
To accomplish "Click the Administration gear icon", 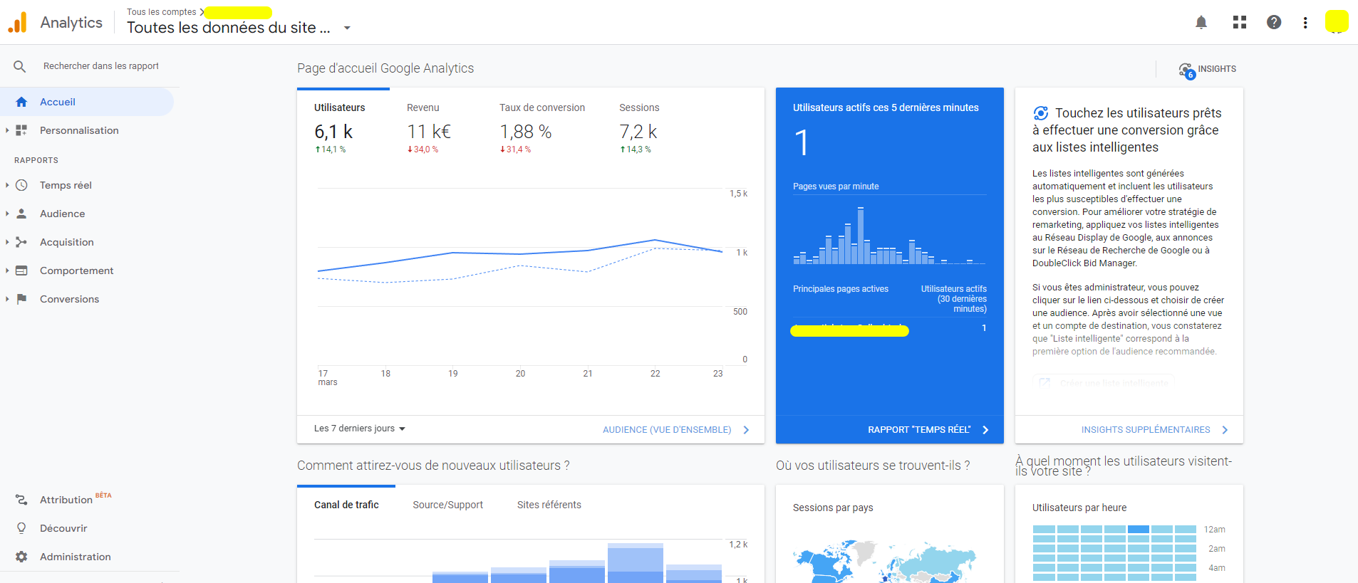I will [x=21, y=557].
